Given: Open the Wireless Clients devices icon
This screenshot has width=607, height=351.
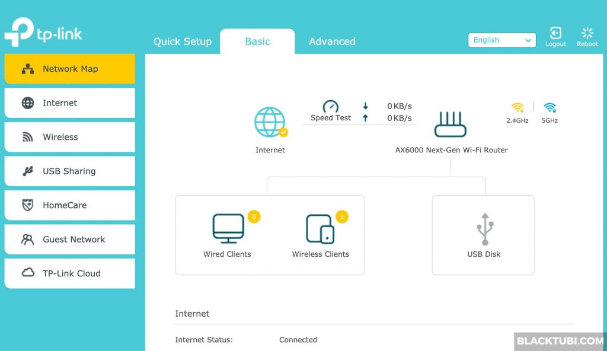Looking at the screenshot, I should tap(320, 229).
